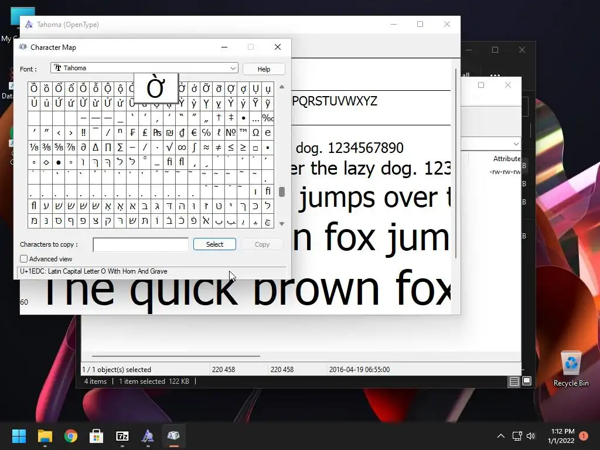Screen dimensions: 600x450
Task: Open the Font dropdown showing Tahoma
Action: click(x=144, y=68)
